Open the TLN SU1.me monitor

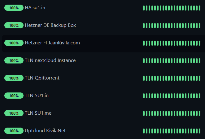(x=38, y=113)
